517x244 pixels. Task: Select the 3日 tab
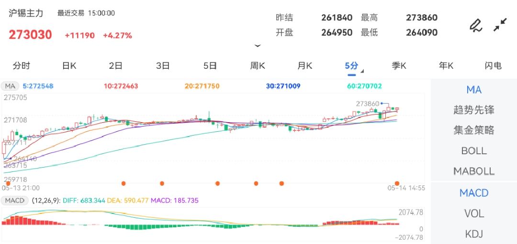(x=163, y=66)
